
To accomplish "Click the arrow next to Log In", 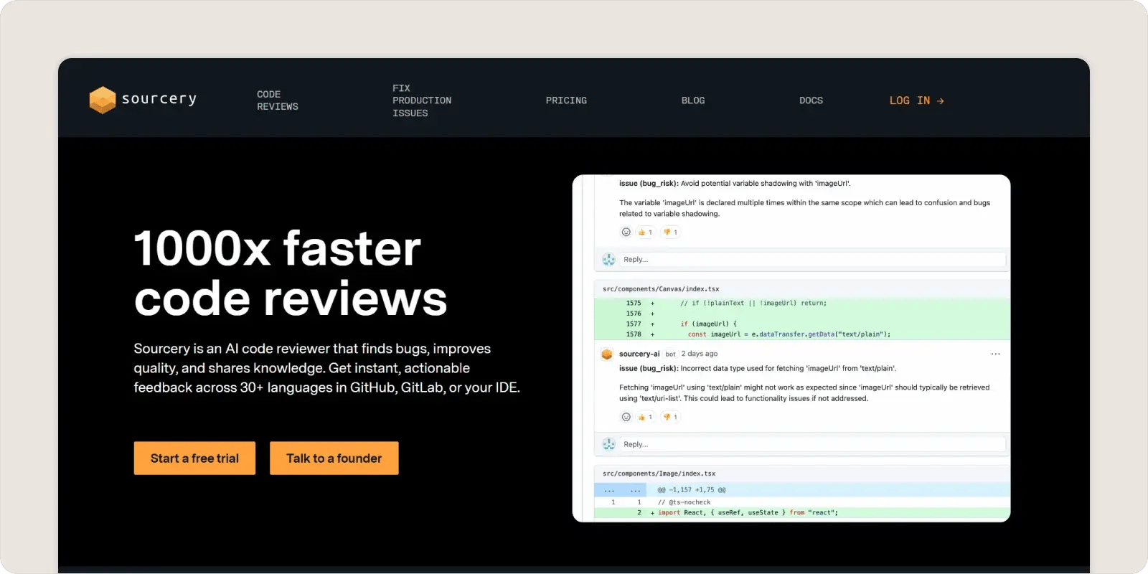I will (940, 101).
